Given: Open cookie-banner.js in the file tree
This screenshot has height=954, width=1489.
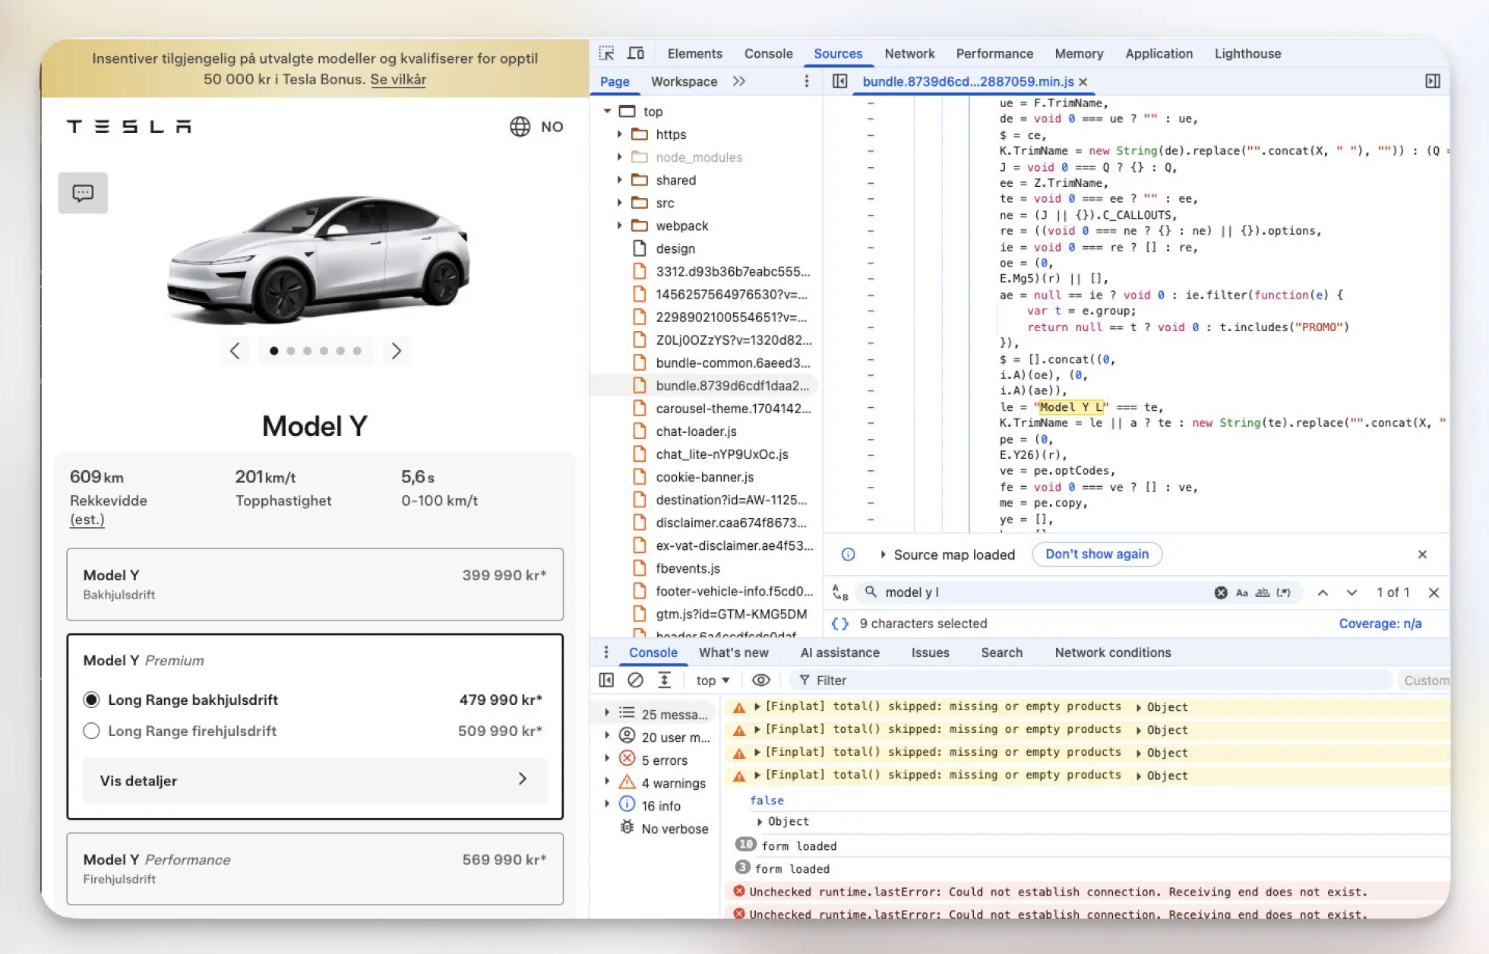Looking at the screenshot, I should click(x=704, y=477).
